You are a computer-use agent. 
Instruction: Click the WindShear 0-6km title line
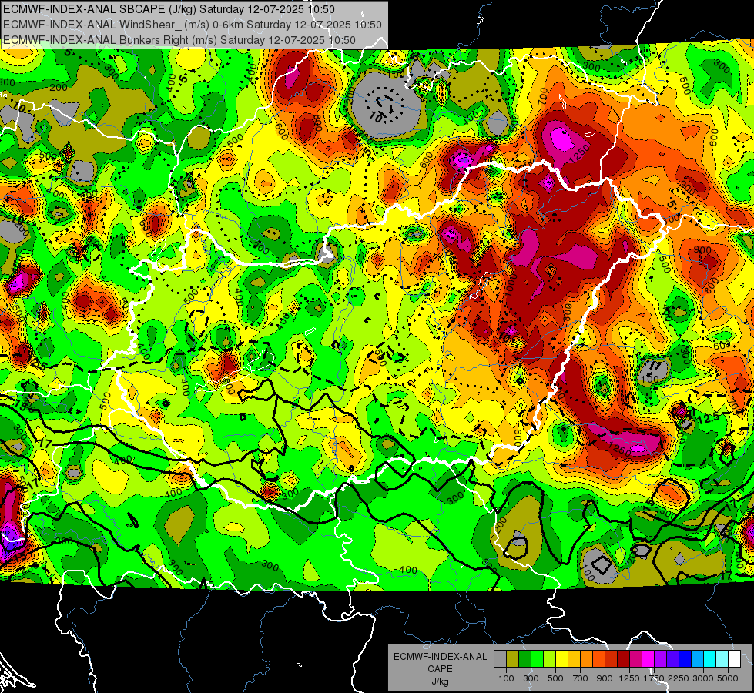click(193, 25)
